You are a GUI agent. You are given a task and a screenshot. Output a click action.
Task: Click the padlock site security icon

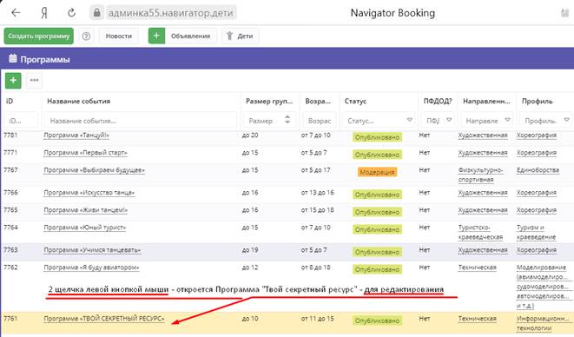point(96,13)
